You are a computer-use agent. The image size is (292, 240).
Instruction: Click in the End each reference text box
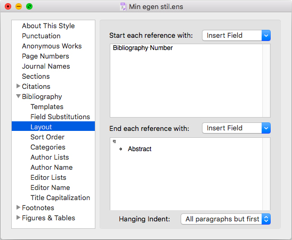[186, 174]
